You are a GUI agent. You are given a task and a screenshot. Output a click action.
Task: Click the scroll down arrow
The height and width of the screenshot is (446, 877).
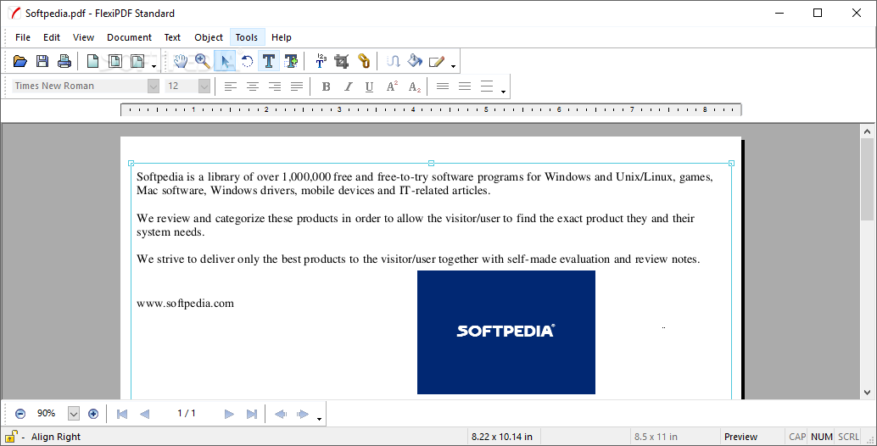868,393
